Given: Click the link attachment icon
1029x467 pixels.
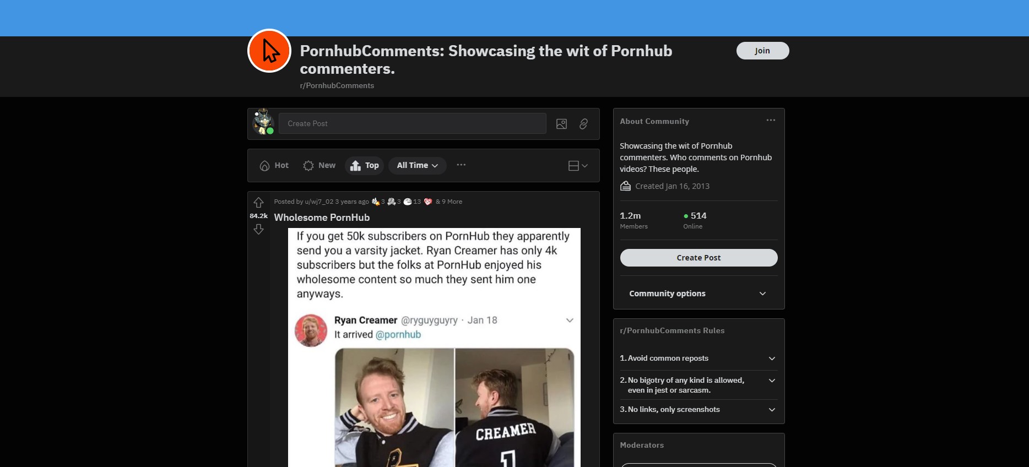Looking at the screenshot, I should point(583,124).
